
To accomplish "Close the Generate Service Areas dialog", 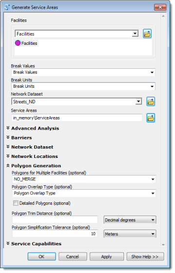I will click(160, 7).
